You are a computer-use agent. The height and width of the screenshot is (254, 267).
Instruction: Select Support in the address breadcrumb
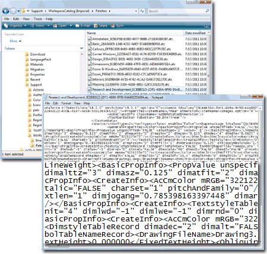tap(37, 11)
